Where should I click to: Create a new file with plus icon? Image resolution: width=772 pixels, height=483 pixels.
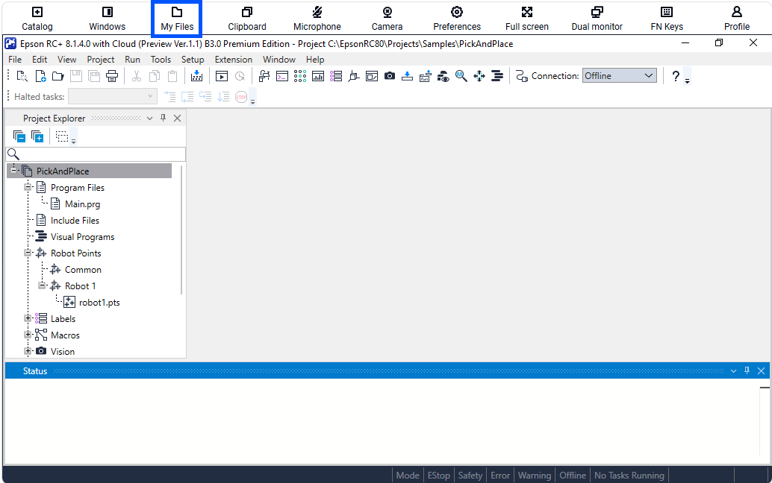(40, 76)
